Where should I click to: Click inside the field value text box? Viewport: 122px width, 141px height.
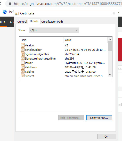pyautogui.click(x=66, y=96)
